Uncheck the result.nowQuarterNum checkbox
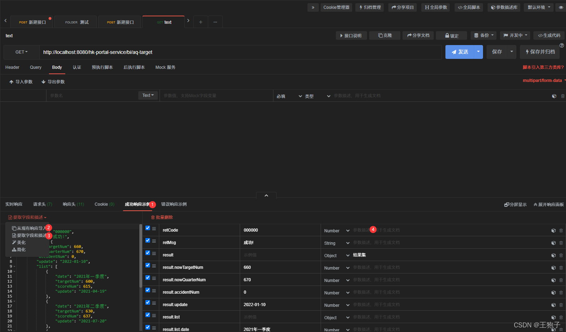This screenshot has height=332, width=566. tap(148, 278)
